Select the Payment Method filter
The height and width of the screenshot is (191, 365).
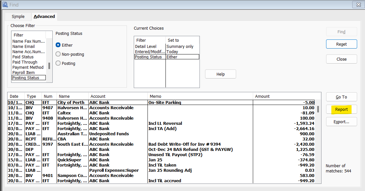(29, 67)
